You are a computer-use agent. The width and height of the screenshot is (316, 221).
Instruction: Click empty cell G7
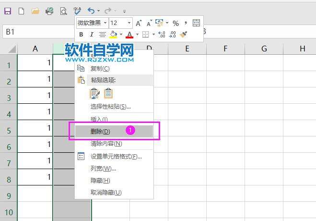pyautogui.click(x=264, y=161)
